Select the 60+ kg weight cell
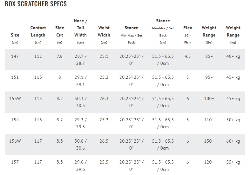 (x=233, y=141)
